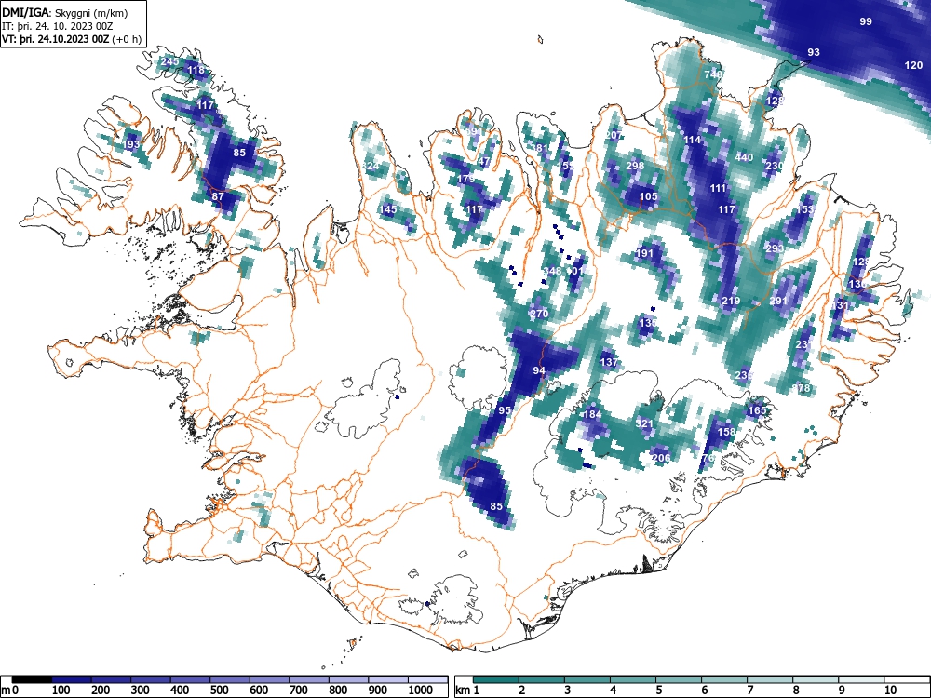Click the visibility value 153
Image resolution: width=931 pixels, height=698 pixels.
[x=804, y=209]
